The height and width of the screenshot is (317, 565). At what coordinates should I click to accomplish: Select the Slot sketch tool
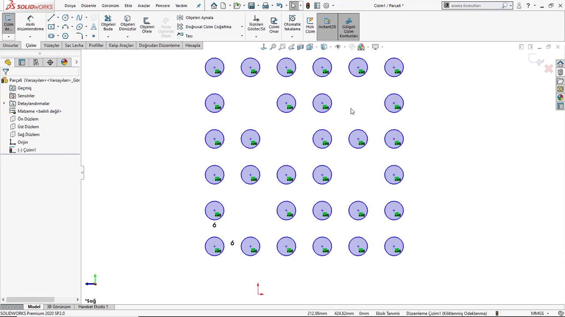[51, 36]
